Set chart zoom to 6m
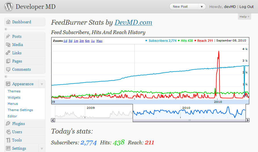Viewport: 258px width, 152px height. 87,41
